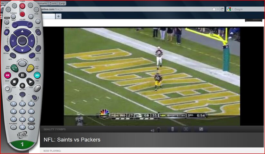This screenshot has width=265, height=154.
Task: Click the player slider handle beside volume
Action: coord(173,129)
